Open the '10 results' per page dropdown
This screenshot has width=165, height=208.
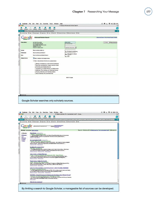(x=107, y=42)
